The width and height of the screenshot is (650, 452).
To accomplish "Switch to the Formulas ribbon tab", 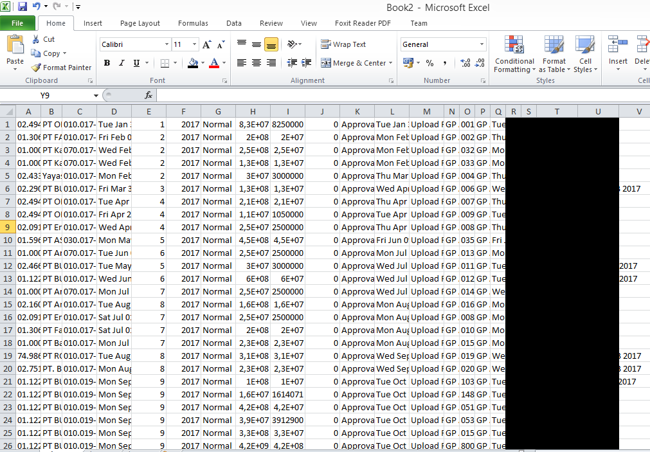I will click(x=193, y=23).
